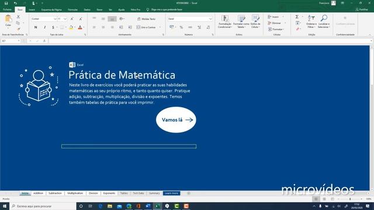Save the workbook from the quick access toolbar

coord(6,3)
